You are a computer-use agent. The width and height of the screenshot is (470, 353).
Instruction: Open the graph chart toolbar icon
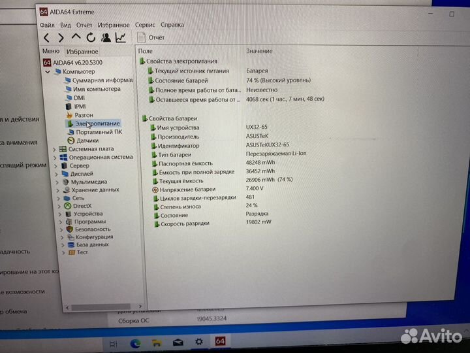tap(121, 37)
